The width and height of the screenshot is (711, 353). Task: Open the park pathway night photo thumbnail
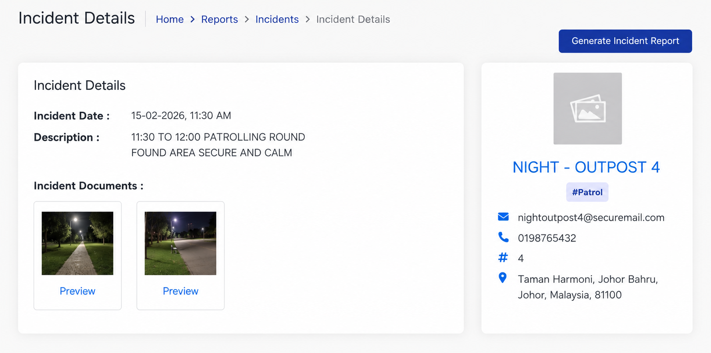pos(78,243)
